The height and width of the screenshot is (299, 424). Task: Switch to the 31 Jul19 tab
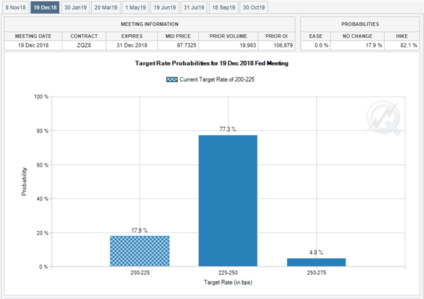click(194, 7)
